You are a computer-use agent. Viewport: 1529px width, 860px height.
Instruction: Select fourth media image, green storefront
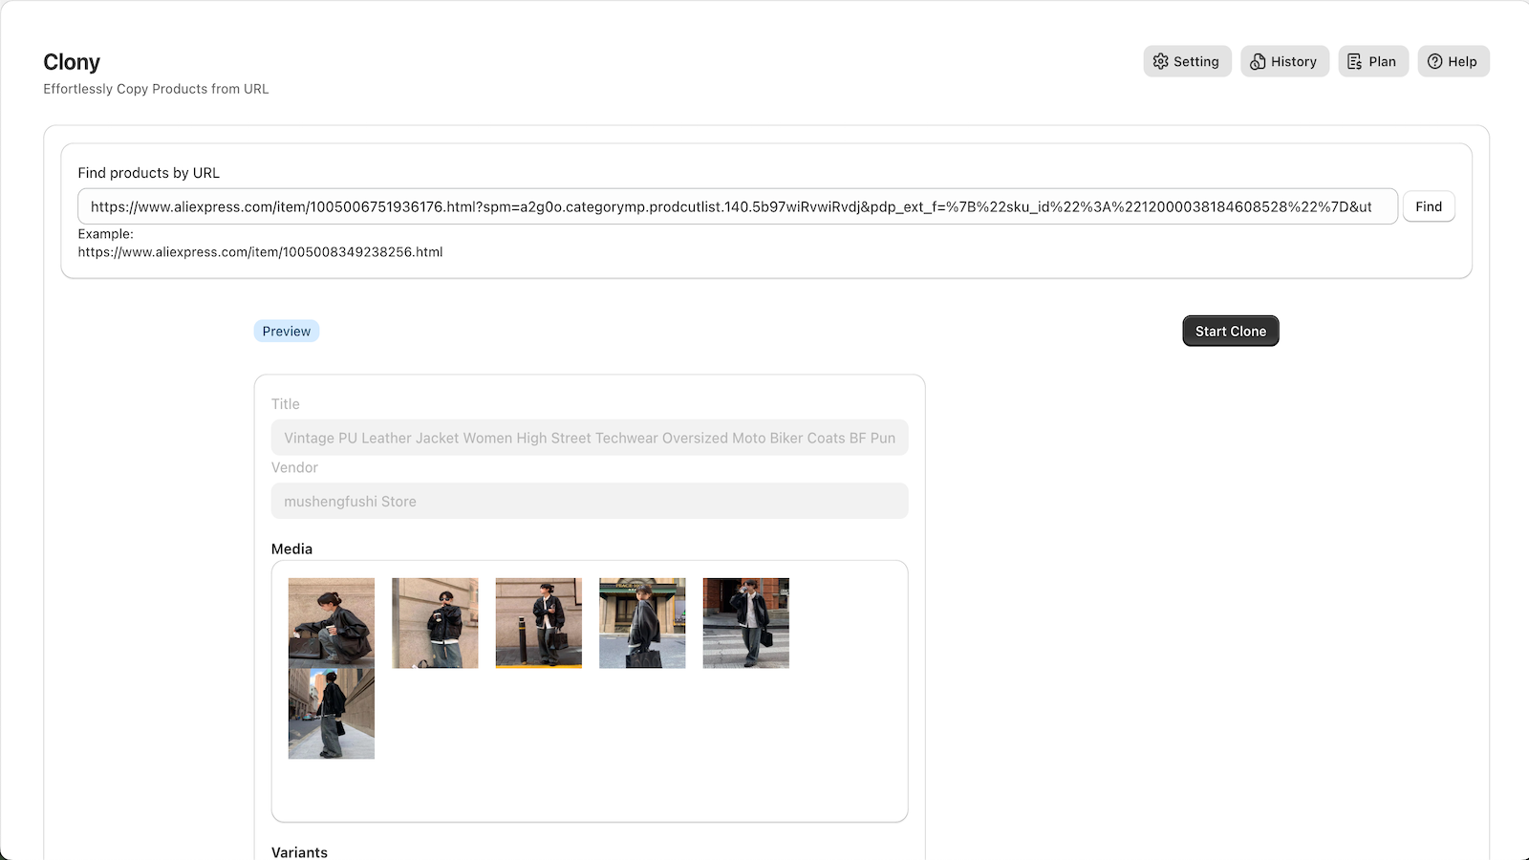pyautogui.click(x=642, y=623)
